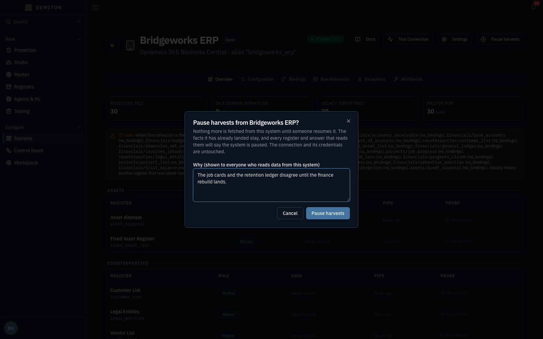The height and width of the screenshot is (339, 543).
Task: Click the BG user avatar
Action: coord(11,328)
